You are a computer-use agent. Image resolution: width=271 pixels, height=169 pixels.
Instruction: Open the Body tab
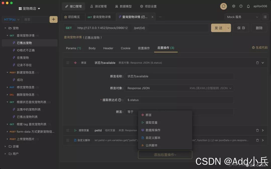[92, 48]
